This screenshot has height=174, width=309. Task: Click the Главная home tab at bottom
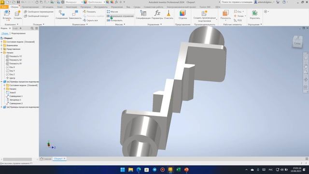(x=45, y=159)
